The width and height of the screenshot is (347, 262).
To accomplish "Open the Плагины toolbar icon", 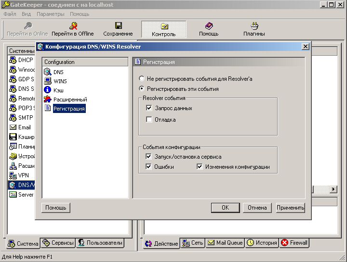I will pyautogui.click(x=254, y=26).
